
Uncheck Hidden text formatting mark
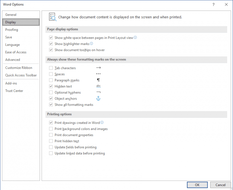coord(51,86)
